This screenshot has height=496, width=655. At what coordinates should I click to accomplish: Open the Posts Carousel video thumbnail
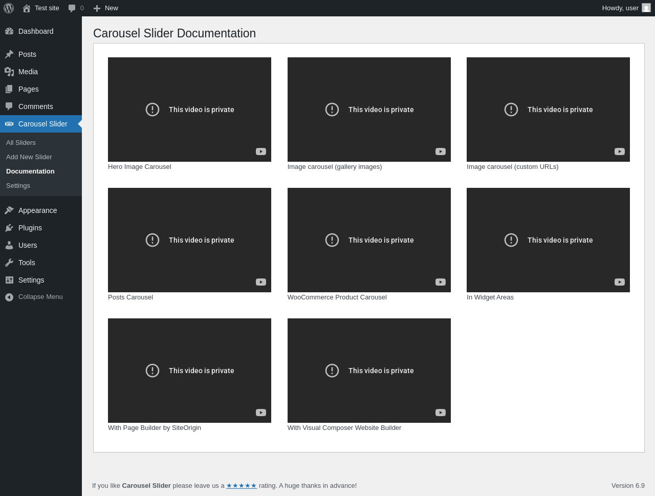pos(189,240)
